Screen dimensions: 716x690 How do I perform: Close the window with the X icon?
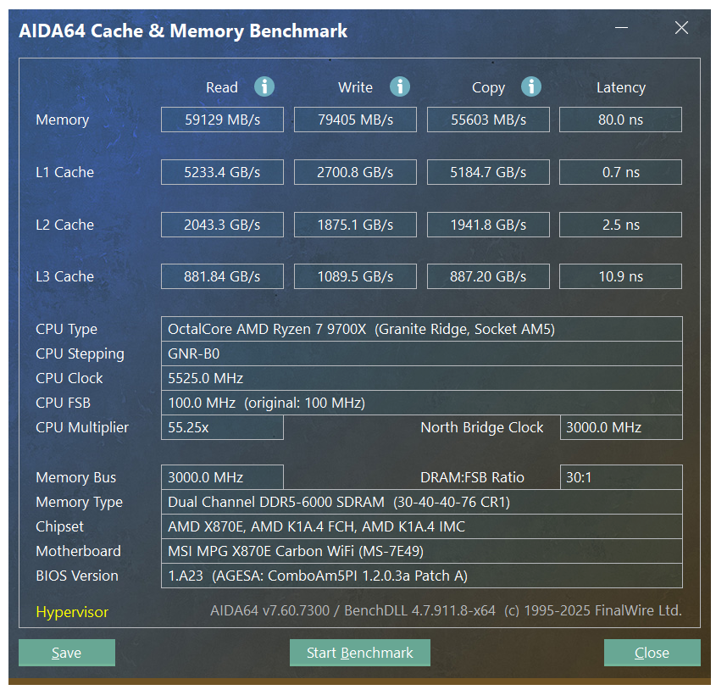click(681, 28)
